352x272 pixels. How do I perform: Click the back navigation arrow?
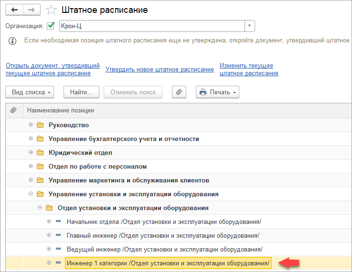tap(14, 10)
